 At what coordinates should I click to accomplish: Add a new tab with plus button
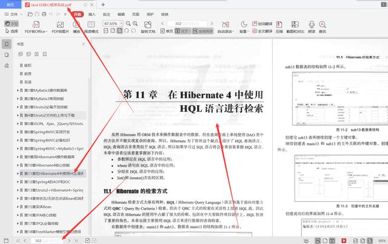(x=103, y=4)
